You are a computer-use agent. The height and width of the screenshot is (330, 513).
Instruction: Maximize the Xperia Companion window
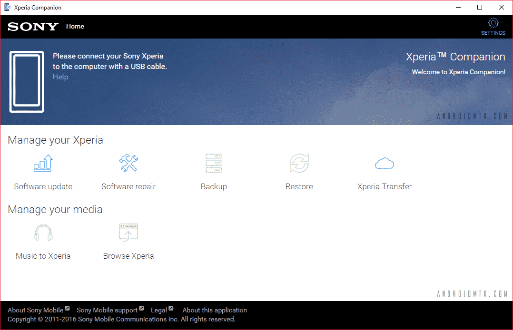tap(480, 8)
